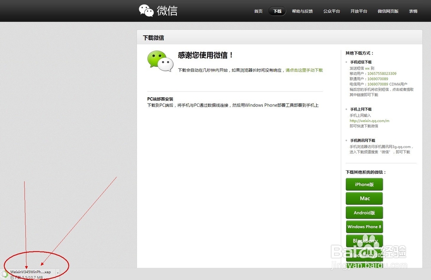This screenshot has height=280, width=431.
Task: Click the file icon on the download bar
Action: tap(4, 272)
